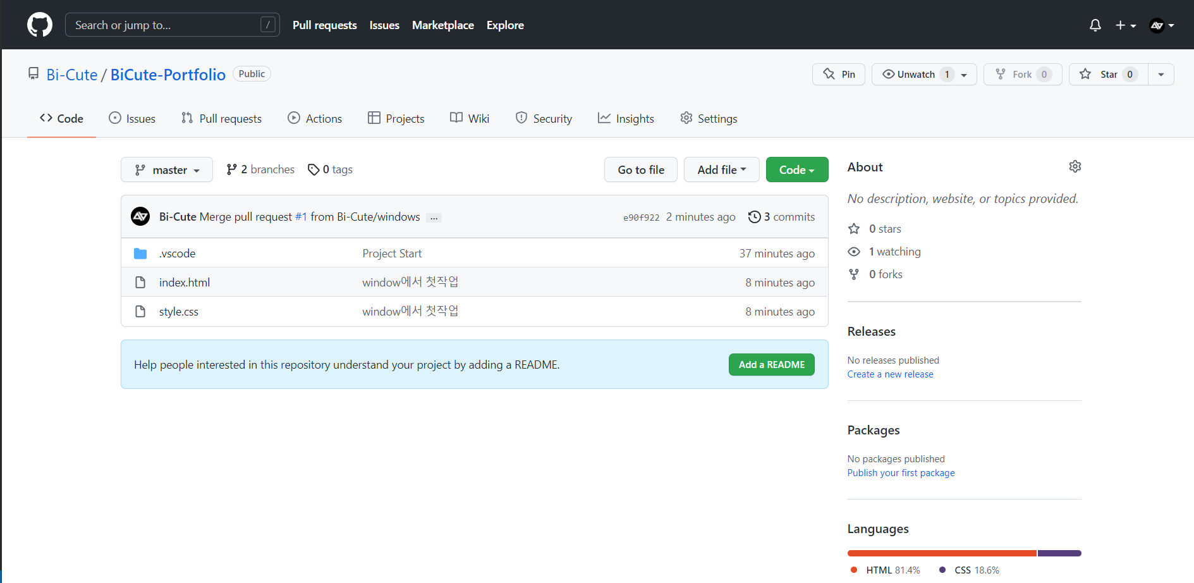This screenshot has width=1194, height=583.
Task: Open Pull requests in top navigation
Action: (325, 25)
